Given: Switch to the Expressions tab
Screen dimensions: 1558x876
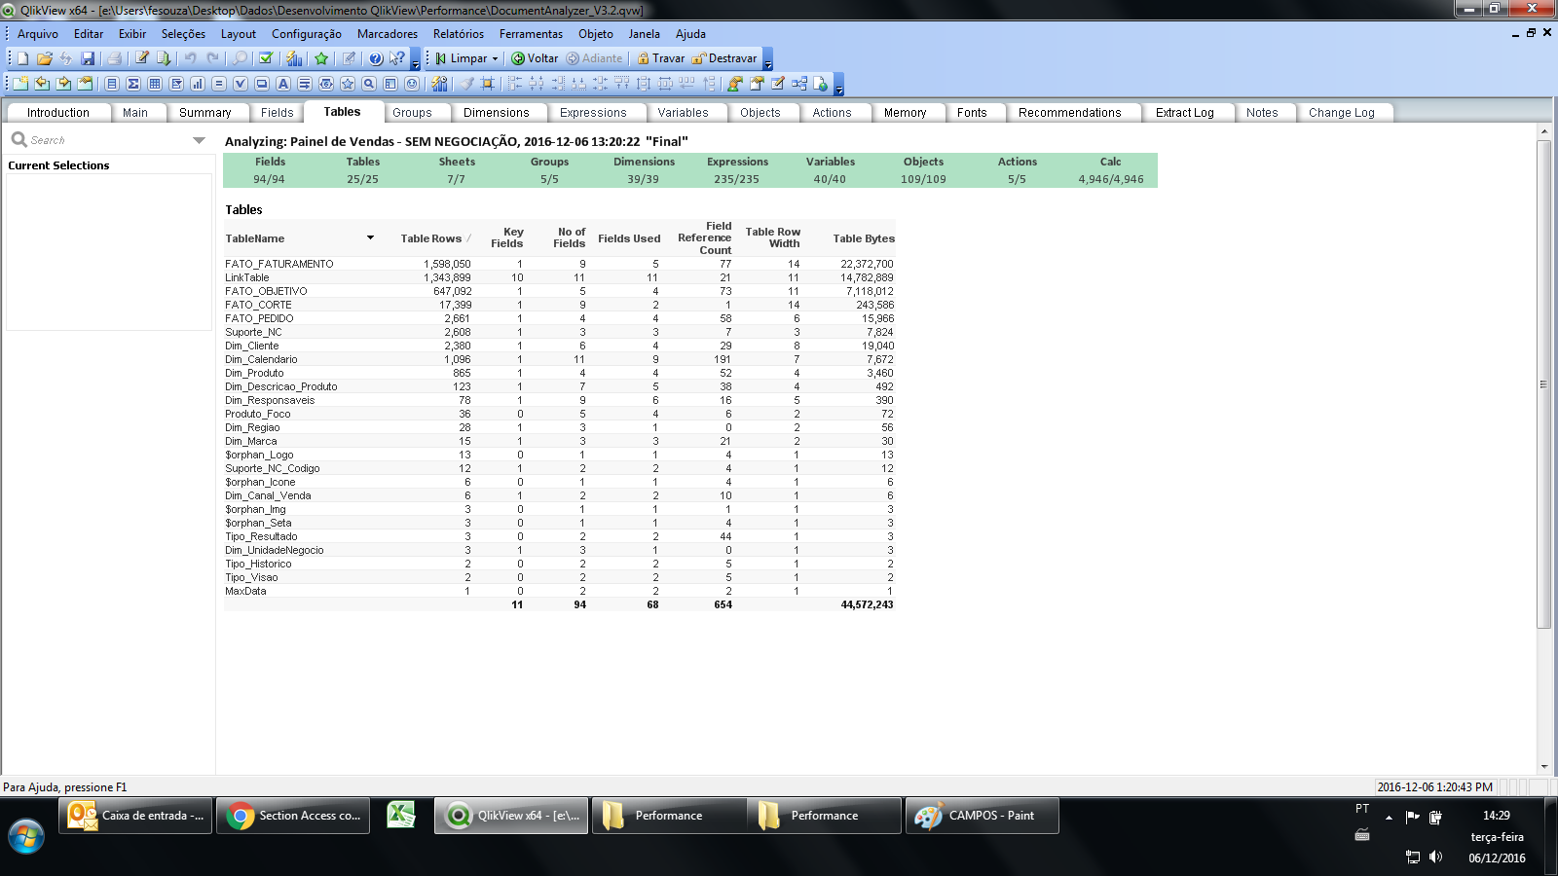Looking at the screenshot, I should tap(593, 113).
